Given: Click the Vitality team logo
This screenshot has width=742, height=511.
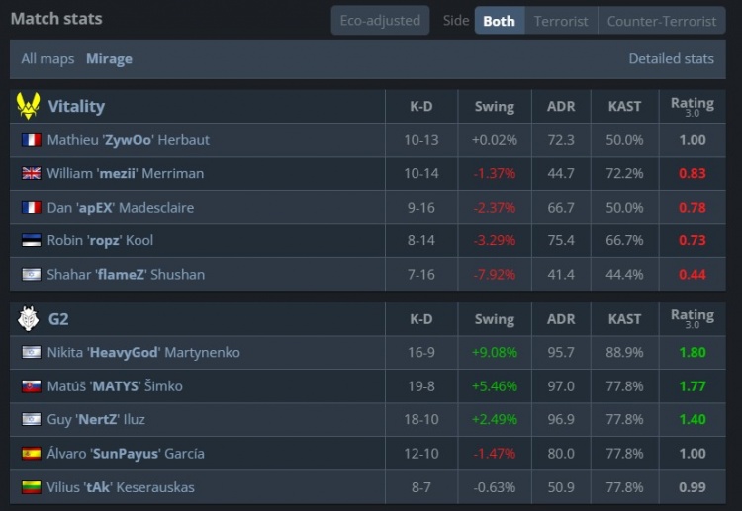Looking at the screenshot, I should coord(29,106).
